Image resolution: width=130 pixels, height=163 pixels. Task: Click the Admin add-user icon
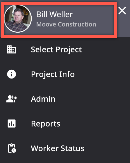pyautogui.click(x=11, y=99)
